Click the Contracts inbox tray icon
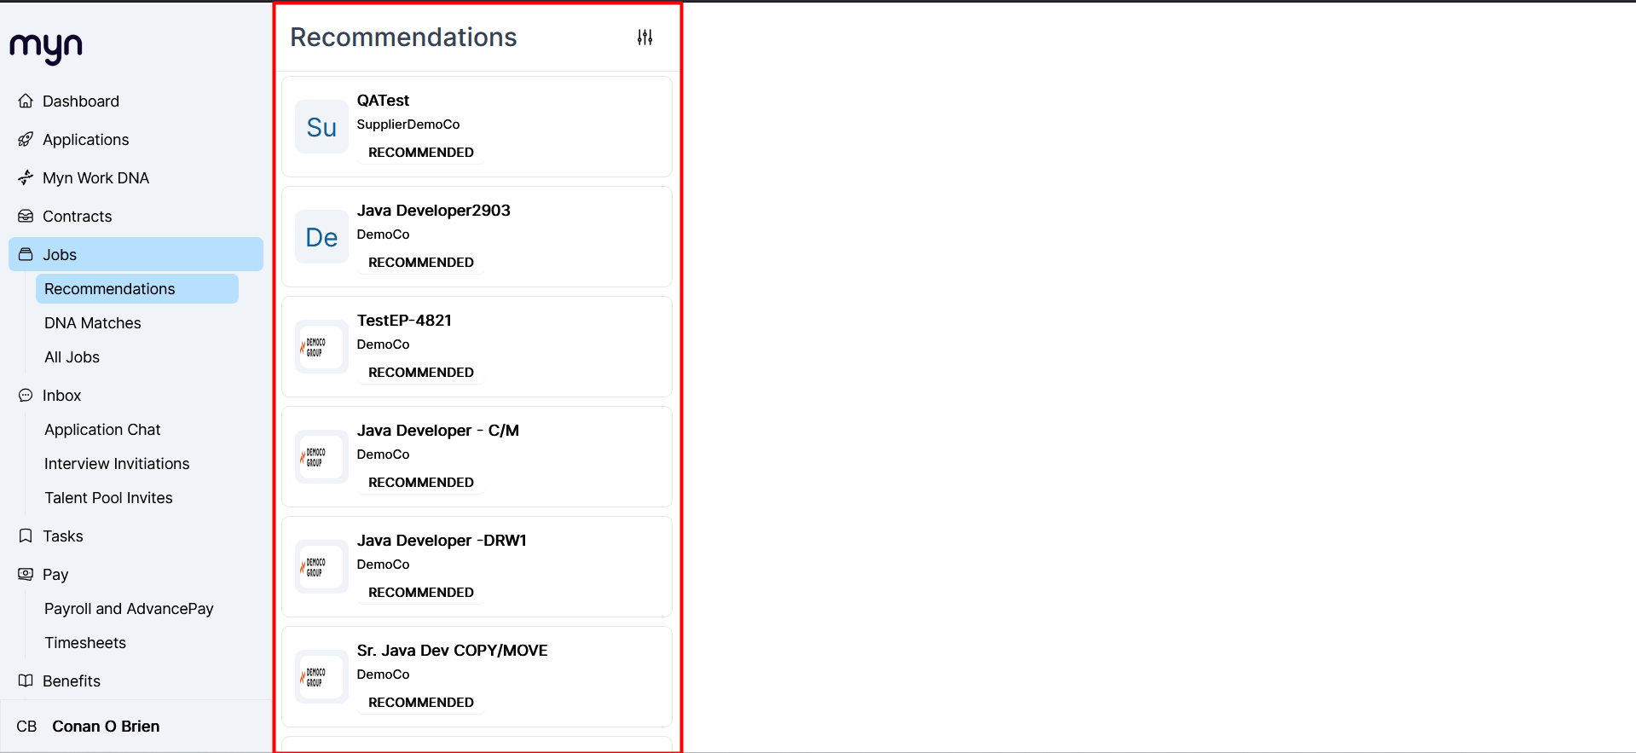This screenshot has height=753, width=1636. pos(26,216)
